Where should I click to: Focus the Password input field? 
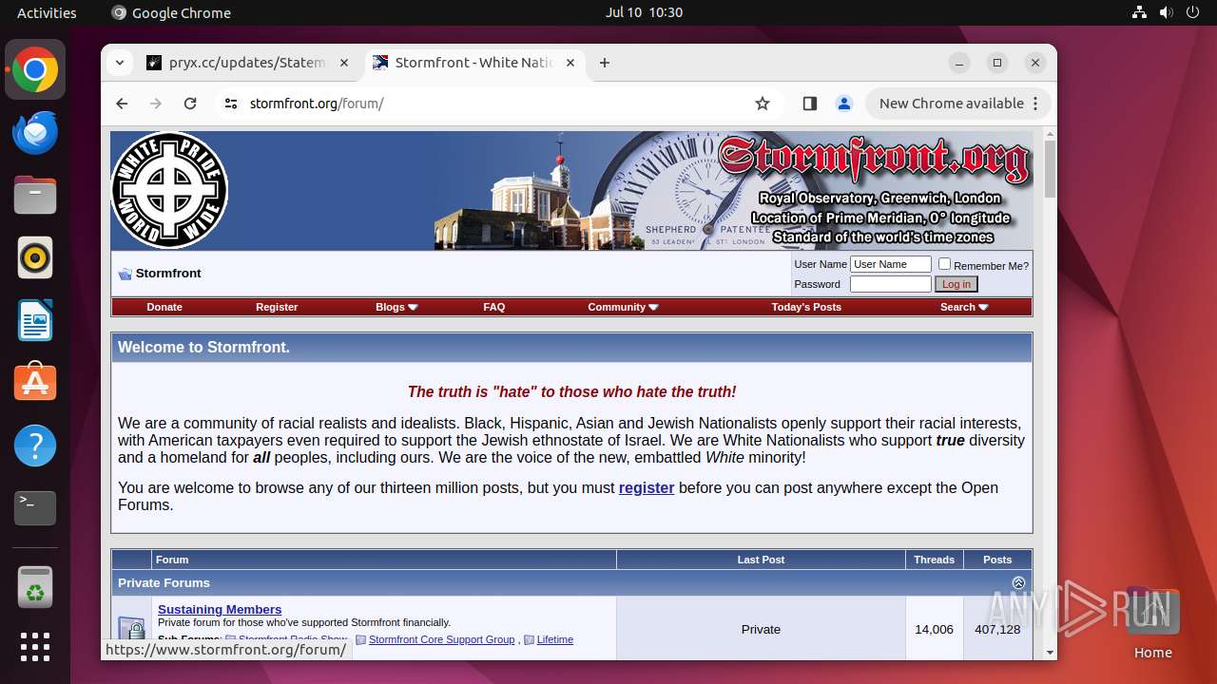(891, 284)
